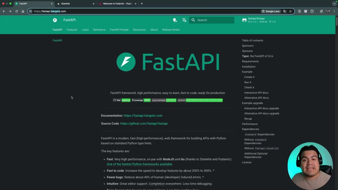The width and height of the screenshot is (338, 190).
Task: Click the Test passing badge
Action: click(121, 100)
